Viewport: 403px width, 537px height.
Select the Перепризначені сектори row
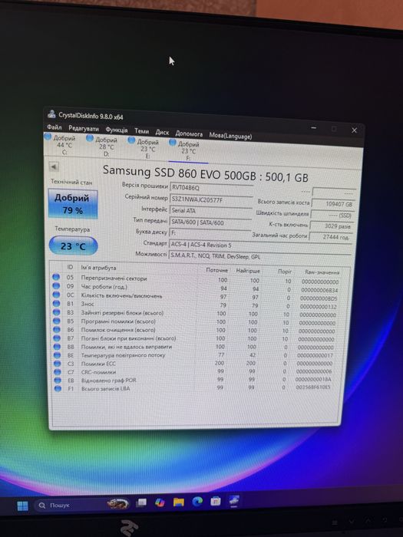pos(196,280)
